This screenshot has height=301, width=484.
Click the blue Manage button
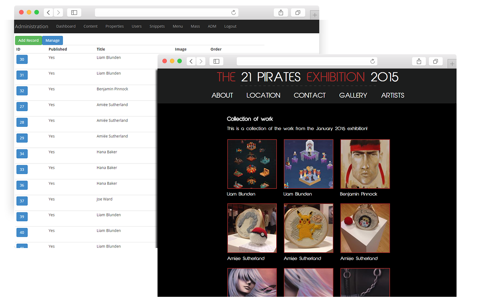52,40
